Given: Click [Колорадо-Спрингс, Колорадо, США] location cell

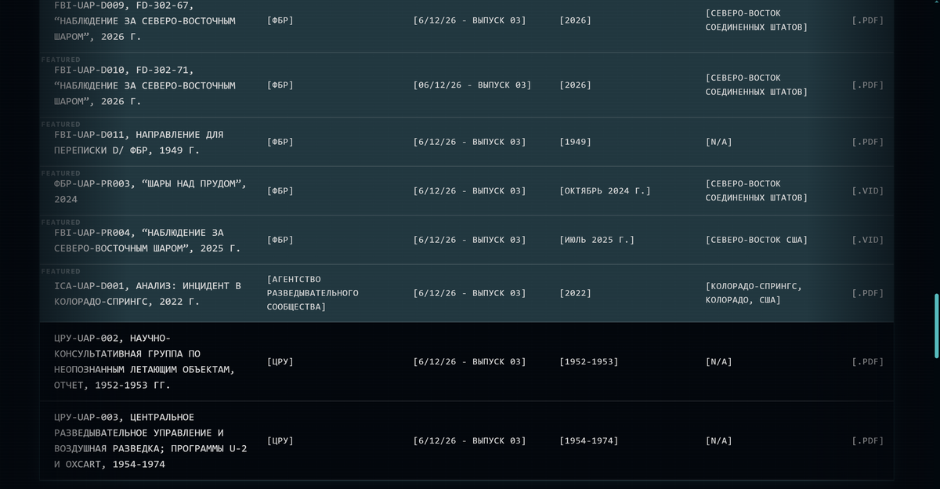Looking at the screenshot, I should (754, 293).
